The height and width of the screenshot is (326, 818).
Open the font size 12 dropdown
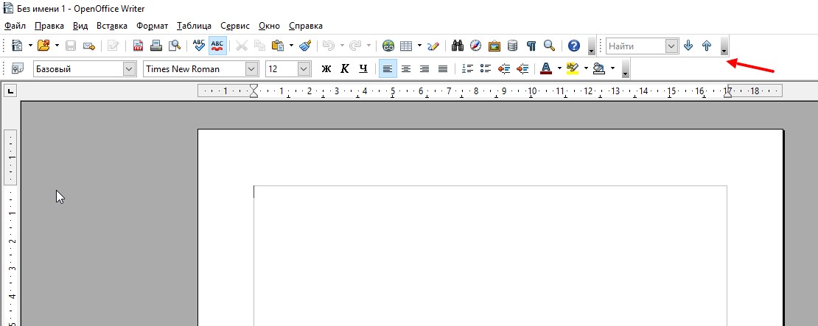coord(304,69)
